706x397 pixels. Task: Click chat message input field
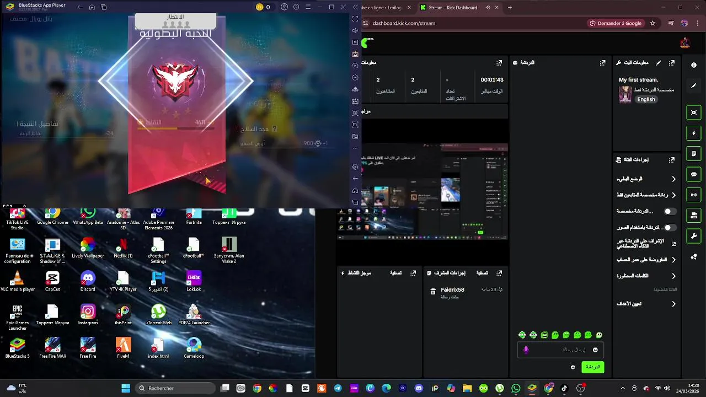coord(560,350)
